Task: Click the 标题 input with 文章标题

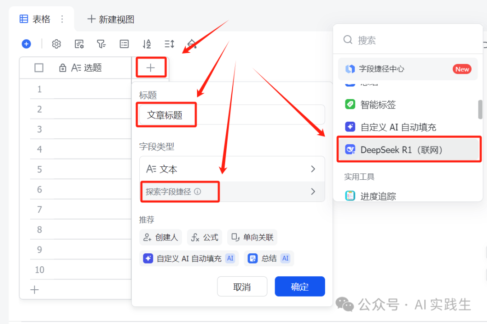Action: pos(232,115)
